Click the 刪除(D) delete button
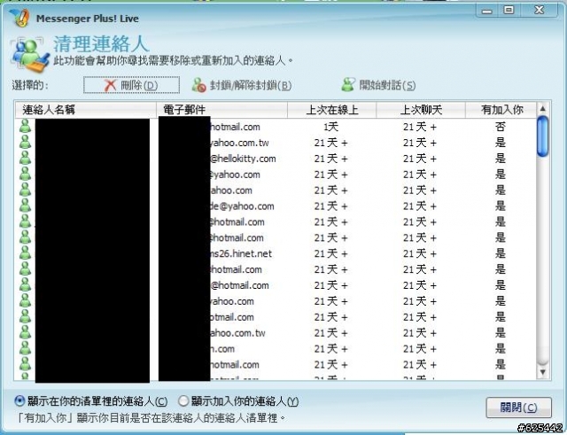The width and height of the screenshot is (567, 435). pos(131,85)
